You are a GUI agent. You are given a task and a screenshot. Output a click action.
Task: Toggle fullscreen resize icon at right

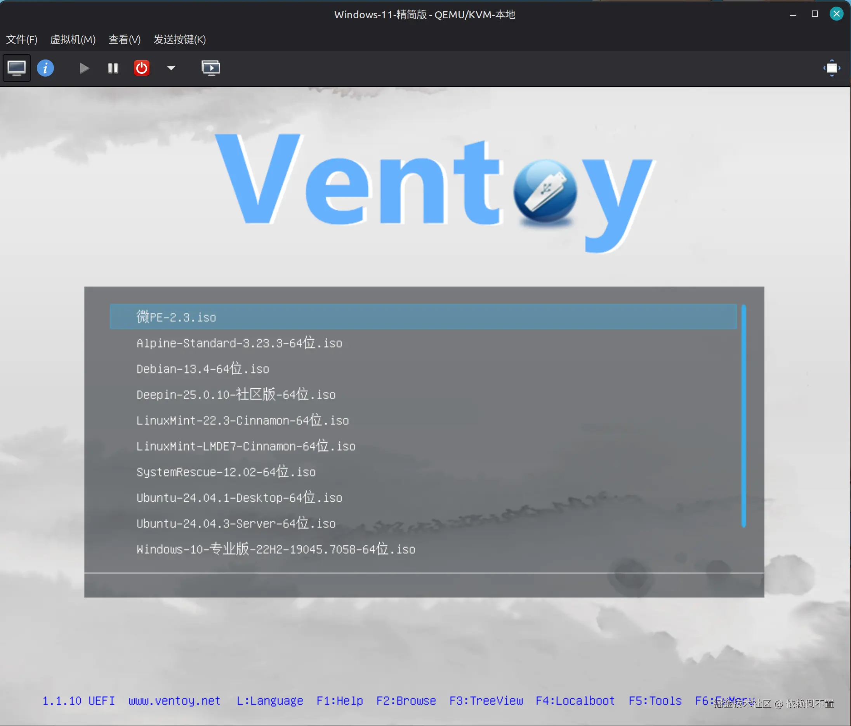832,68
